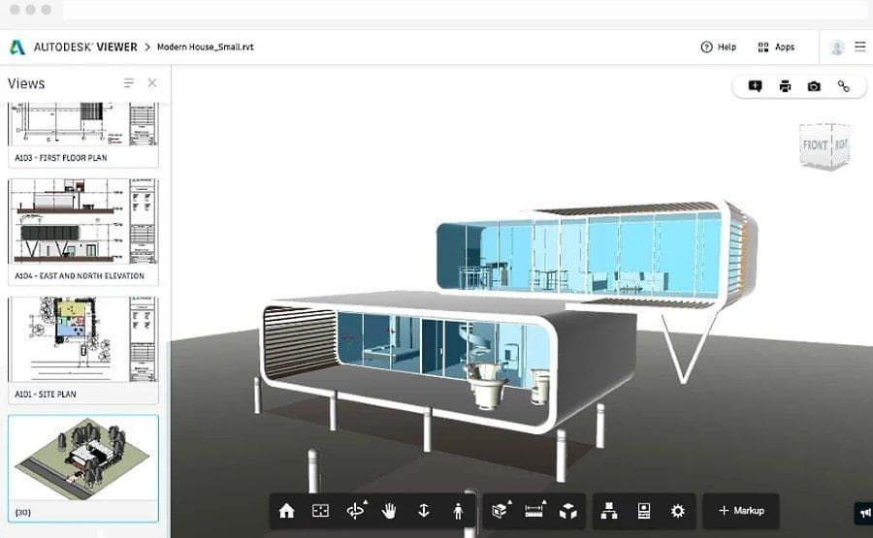The image size is (873, 538).
Task: Open the Model Browser tree icon
Action: (x=609, y=511)
